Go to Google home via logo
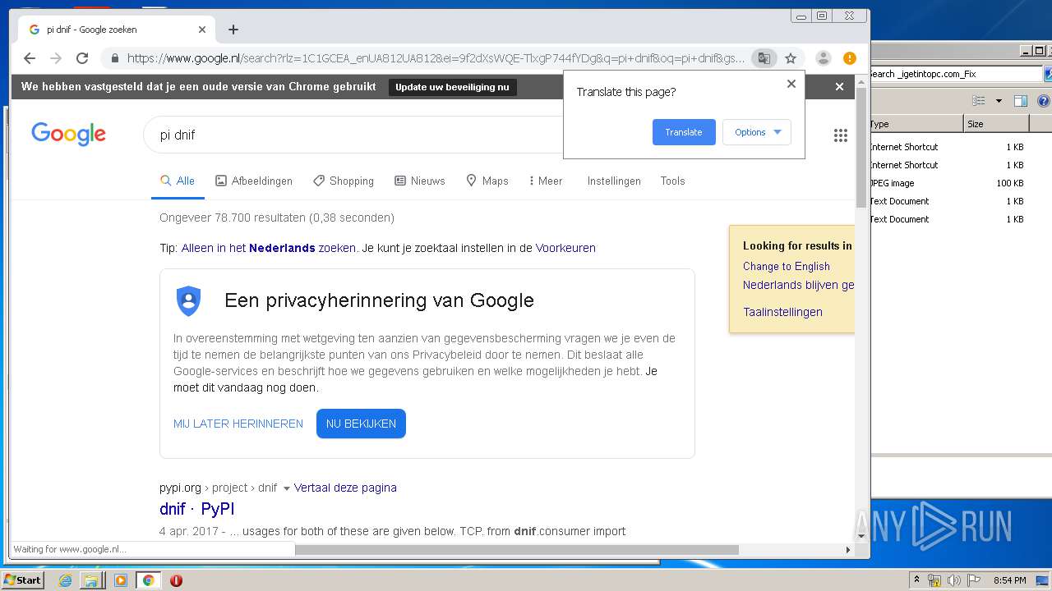 68,134
